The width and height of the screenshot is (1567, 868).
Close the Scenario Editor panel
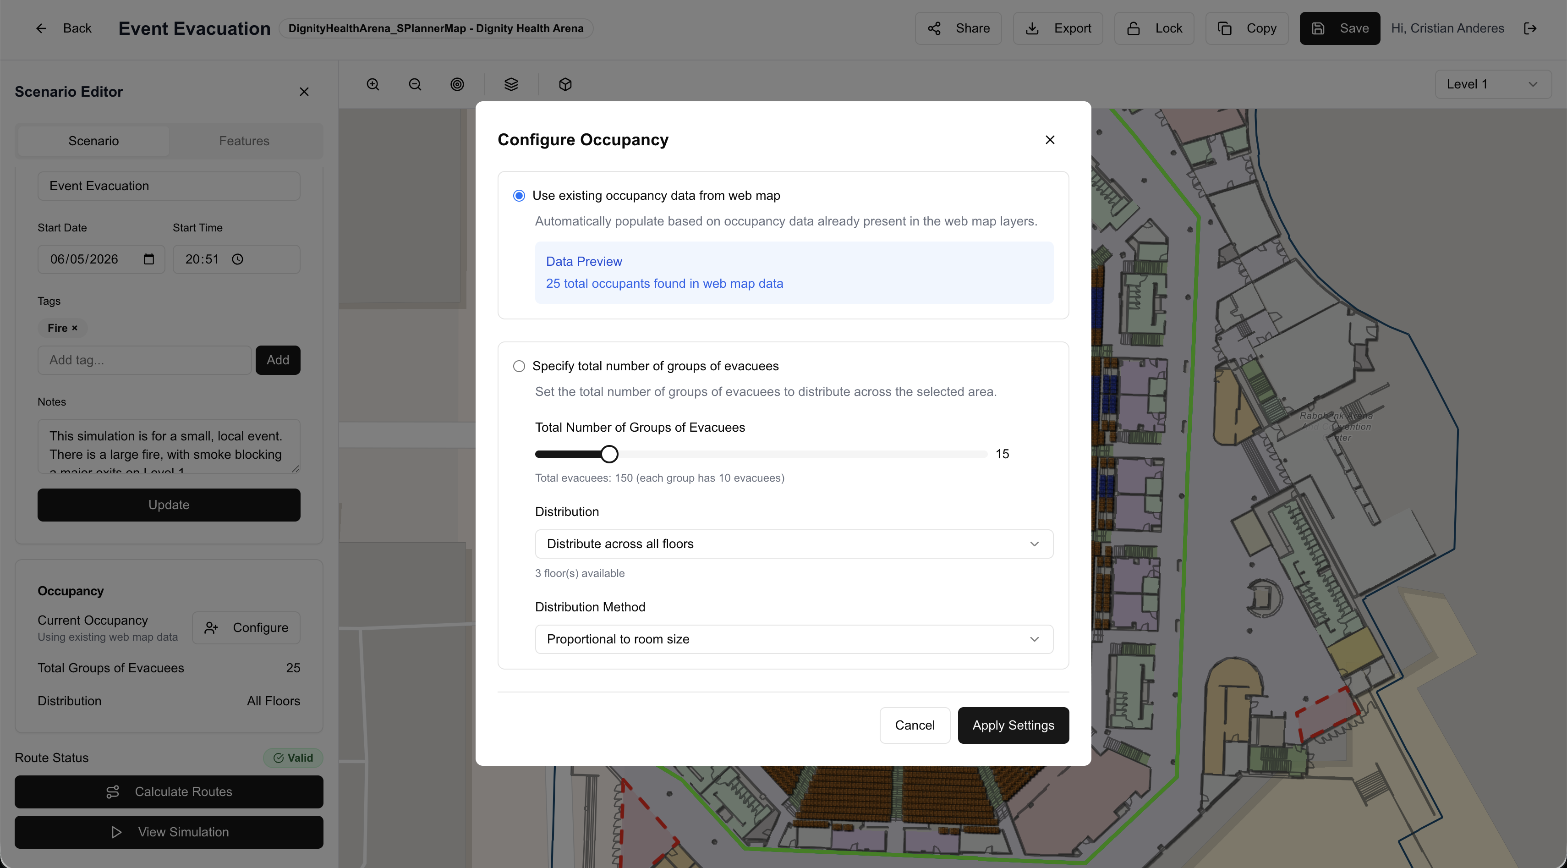[304, 91]
